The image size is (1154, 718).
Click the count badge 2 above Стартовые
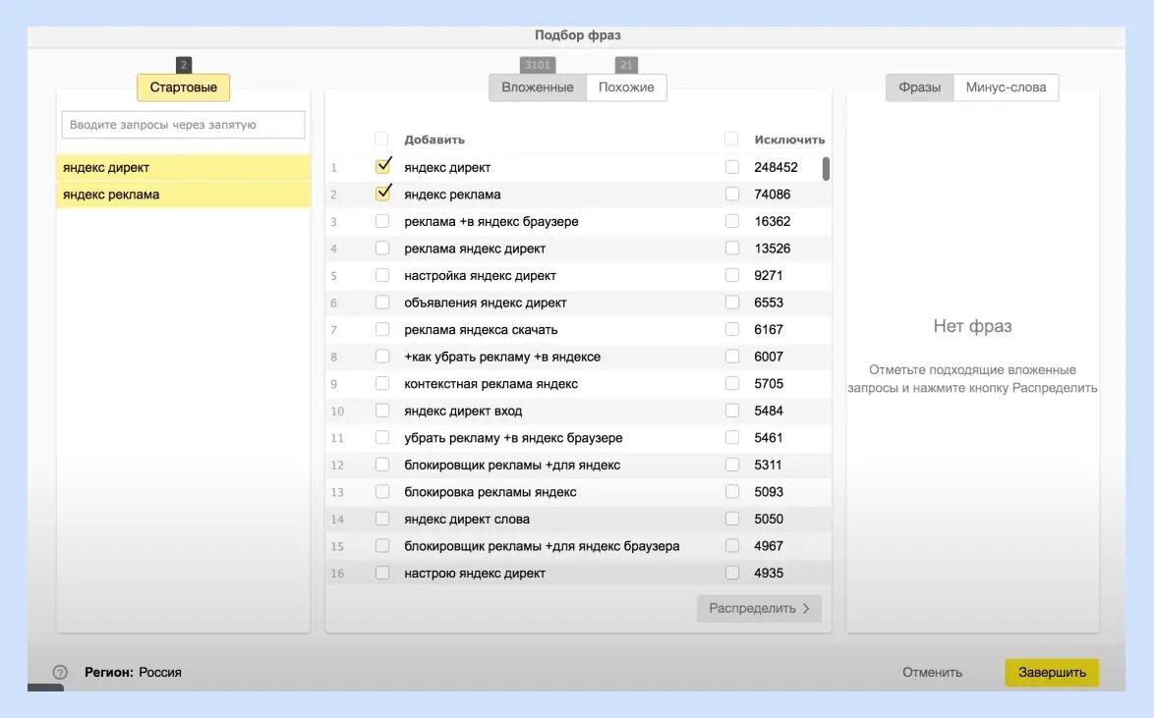(184, 65)
